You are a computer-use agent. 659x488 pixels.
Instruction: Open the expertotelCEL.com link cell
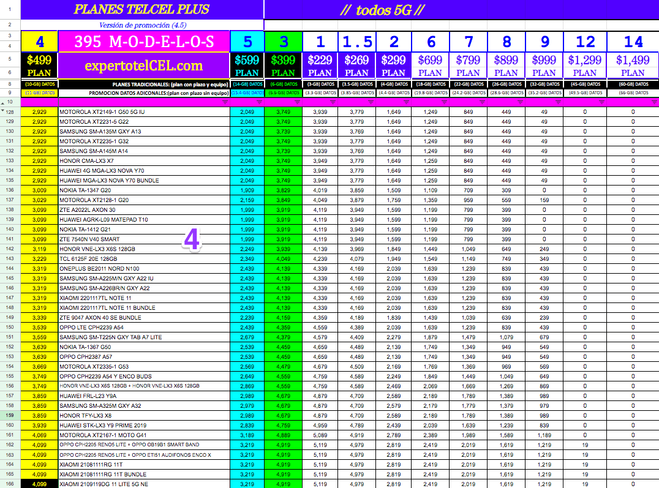tap(144, 66)
